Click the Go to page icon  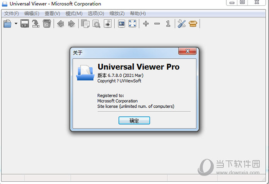coord(108,23)
